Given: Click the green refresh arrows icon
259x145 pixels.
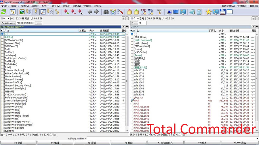Looking at the screenshot, I should 3,12.
